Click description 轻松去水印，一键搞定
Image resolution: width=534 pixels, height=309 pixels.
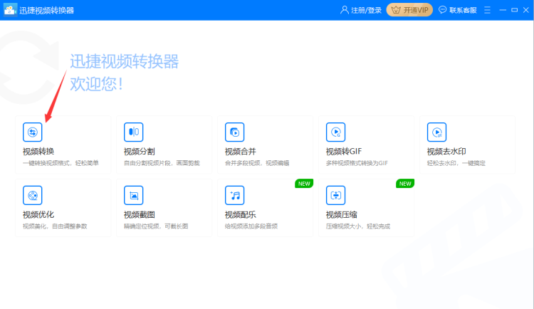[456, 163]
